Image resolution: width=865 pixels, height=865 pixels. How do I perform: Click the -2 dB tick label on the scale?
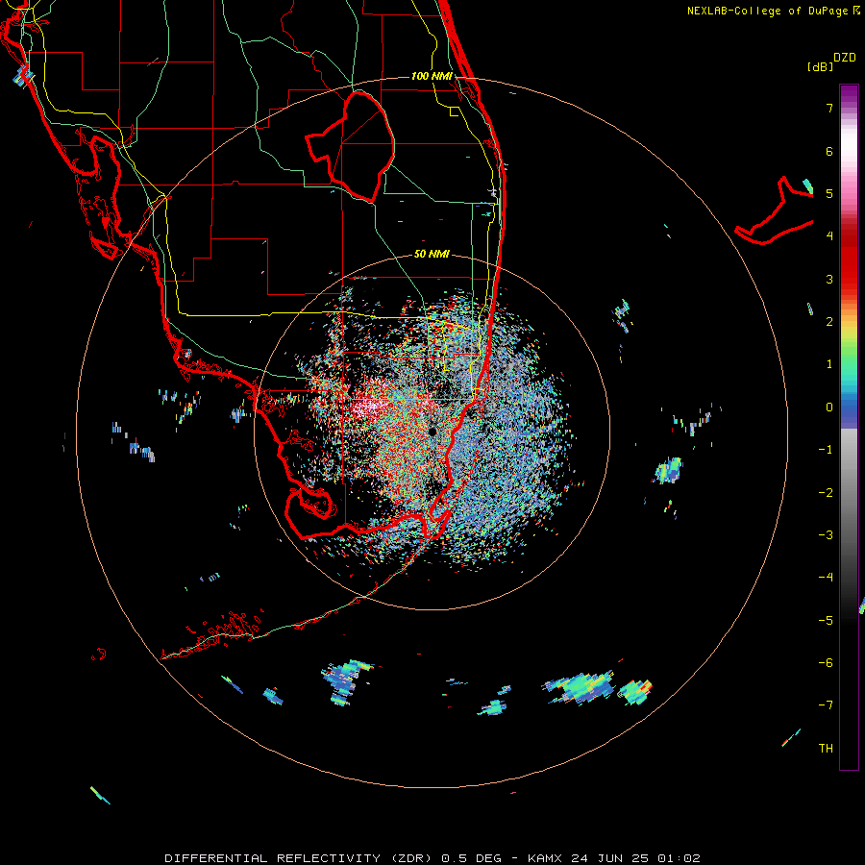pos(826,493)
